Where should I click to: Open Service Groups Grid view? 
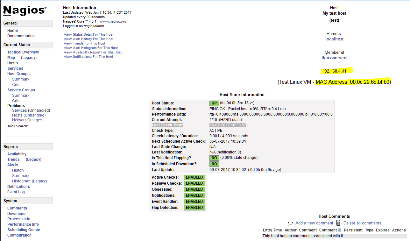tap(16, 101)
